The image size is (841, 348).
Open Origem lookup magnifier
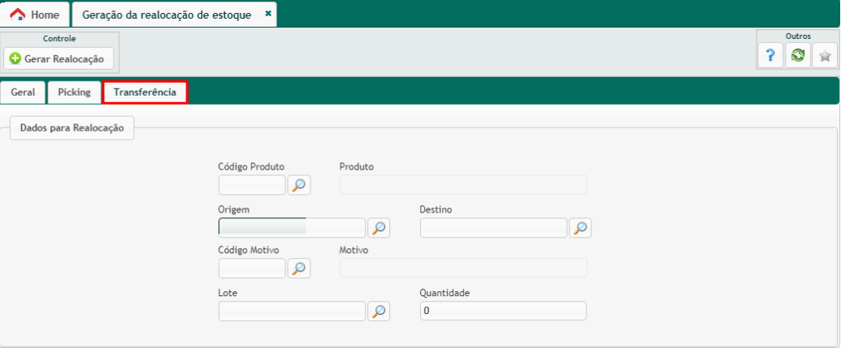(379, 228)
